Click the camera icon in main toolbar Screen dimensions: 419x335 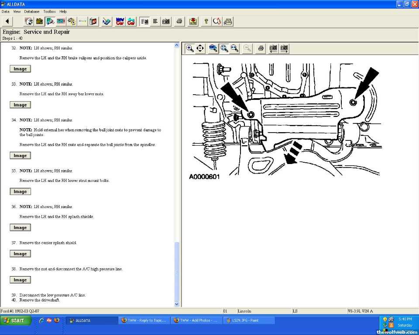tap(166, 21)
